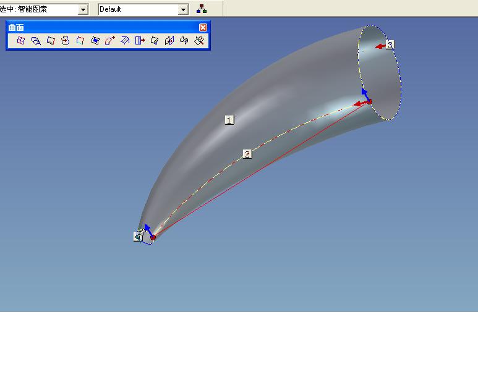Image resolution: width=478 pixels, height=375 pixels.
Task: Select the loft surface tool icon
Action: point(36,41)
